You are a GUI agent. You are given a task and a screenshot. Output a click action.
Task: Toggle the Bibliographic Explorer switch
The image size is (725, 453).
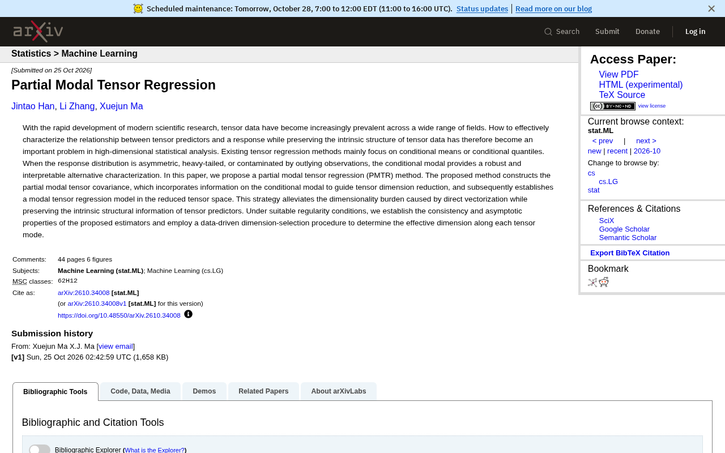click(40, 450)
